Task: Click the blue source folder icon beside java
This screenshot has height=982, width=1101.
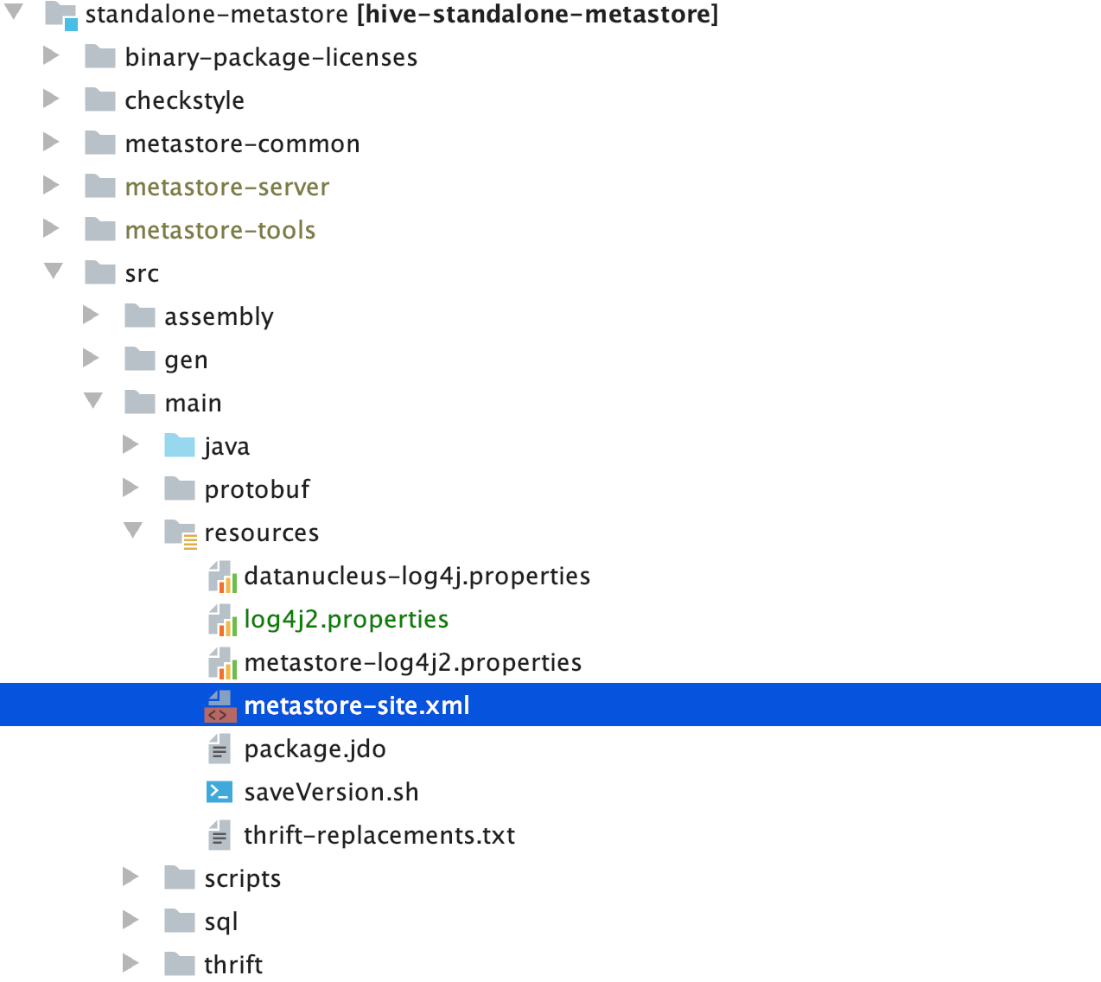Action: (x=180, y=445)
